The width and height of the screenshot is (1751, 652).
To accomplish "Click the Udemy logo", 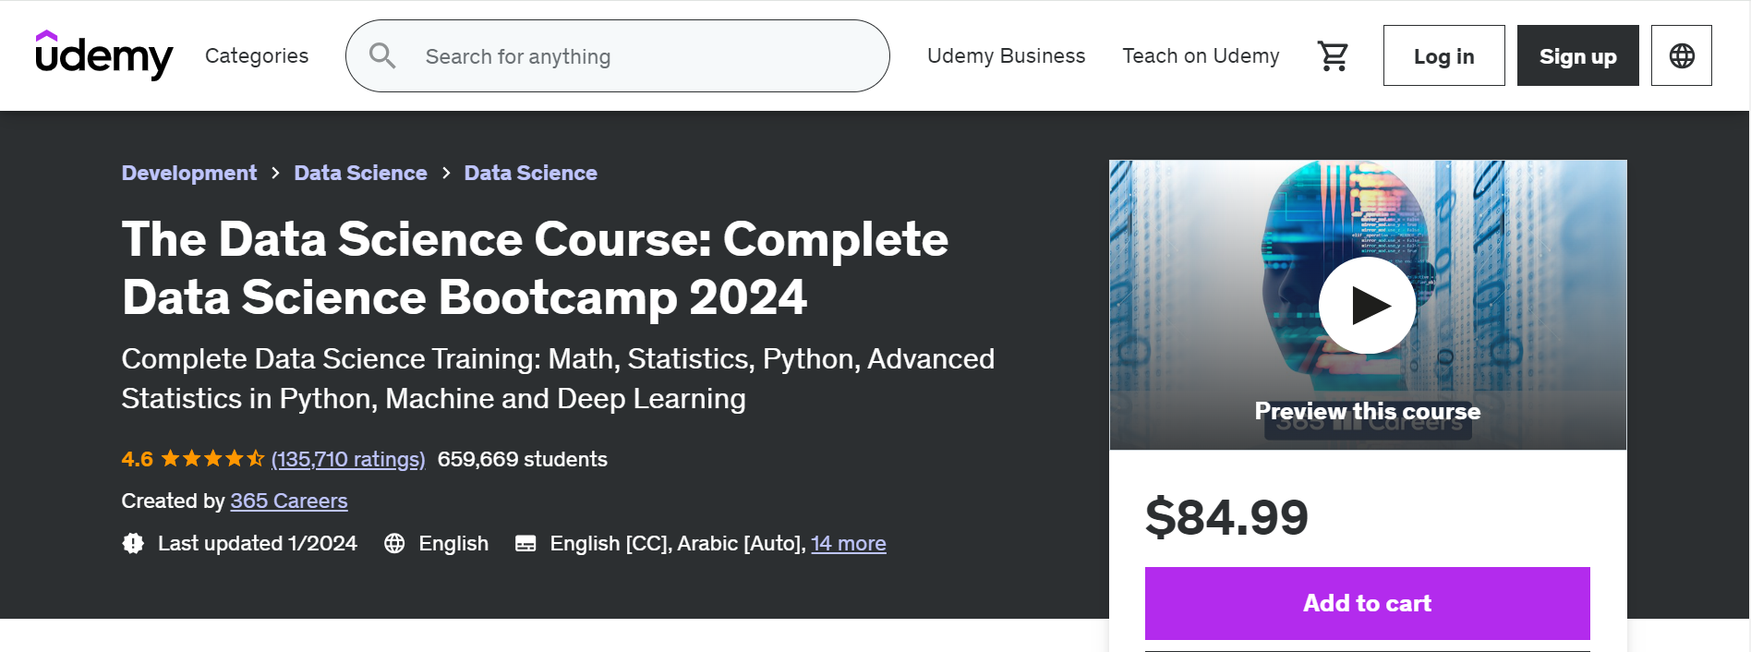I will pos(103,55).
